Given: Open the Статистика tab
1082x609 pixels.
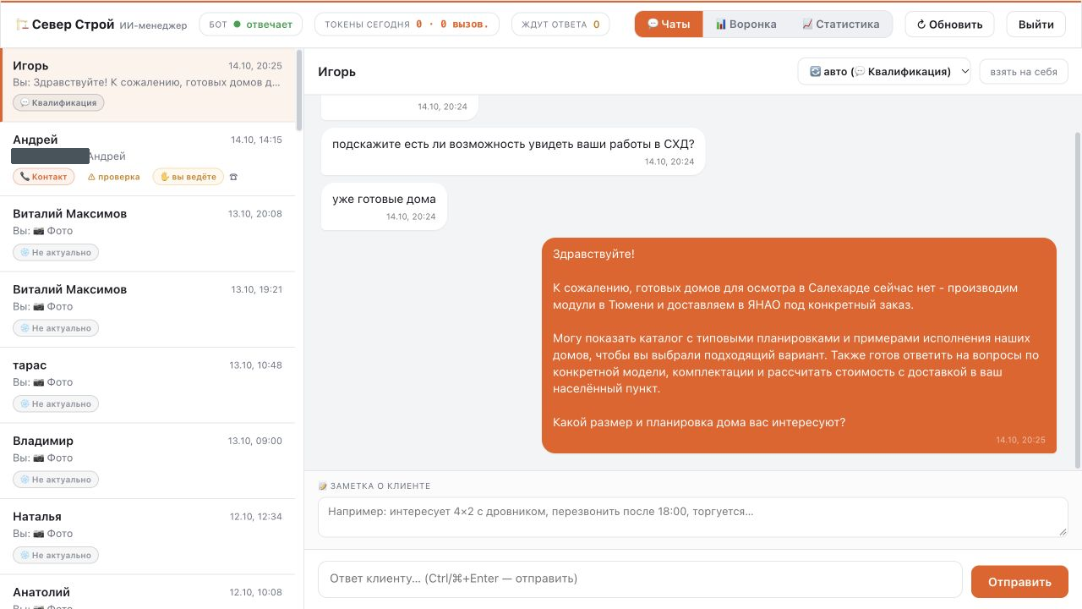Looking at the screenshot, I should pyautogui.click(x=840, y=25).
